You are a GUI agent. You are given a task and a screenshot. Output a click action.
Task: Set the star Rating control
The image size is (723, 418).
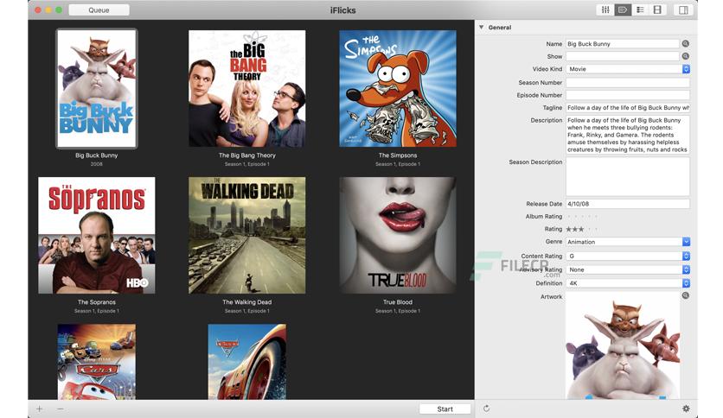pyautogui.click(x=582, y=229)
